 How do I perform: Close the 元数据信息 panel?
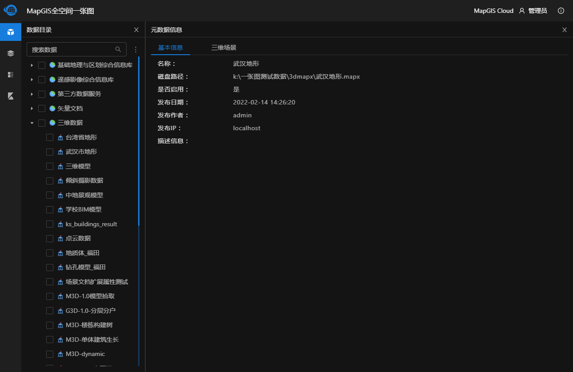tap(565, 30)
